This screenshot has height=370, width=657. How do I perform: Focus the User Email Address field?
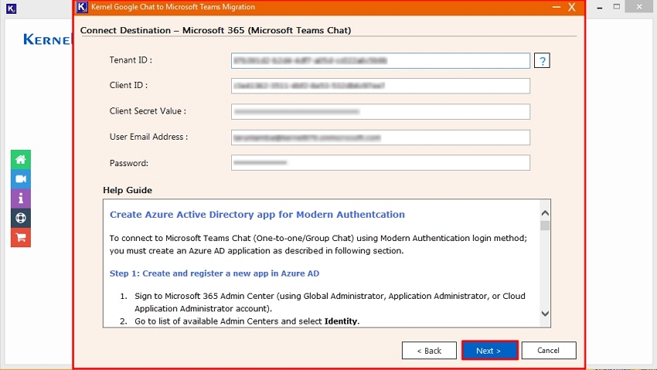click(380, 137)
